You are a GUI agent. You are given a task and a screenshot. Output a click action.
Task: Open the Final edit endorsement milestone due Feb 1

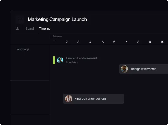(81, 58)
